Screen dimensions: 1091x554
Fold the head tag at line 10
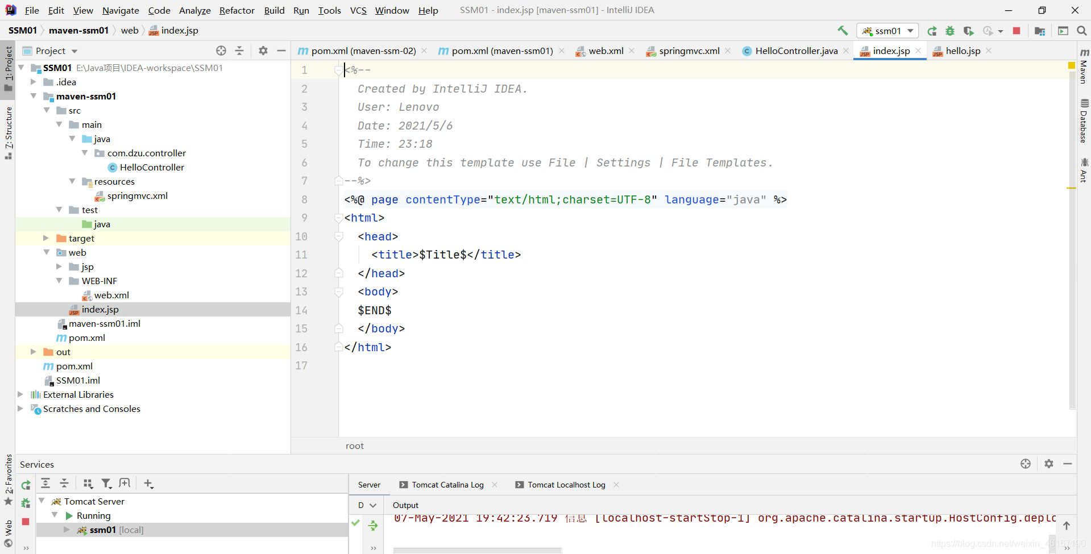339,236
